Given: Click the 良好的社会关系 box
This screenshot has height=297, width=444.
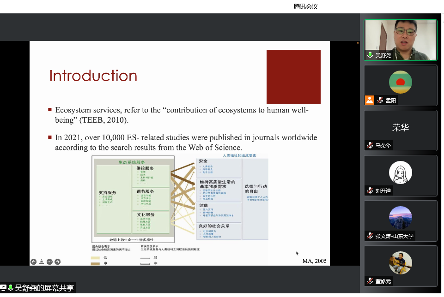Looking at the screenshot, I should point(219,231).
